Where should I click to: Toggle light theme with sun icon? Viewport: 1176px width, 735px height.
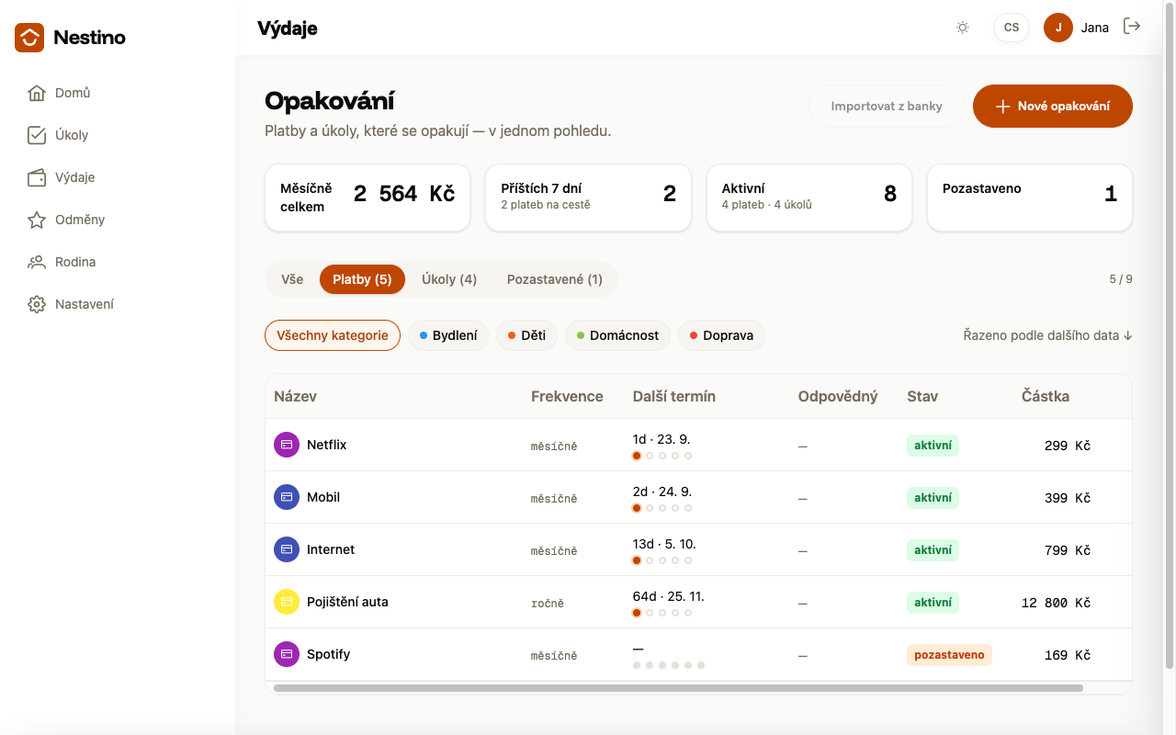pyautogui.click(x=963, y=28)
